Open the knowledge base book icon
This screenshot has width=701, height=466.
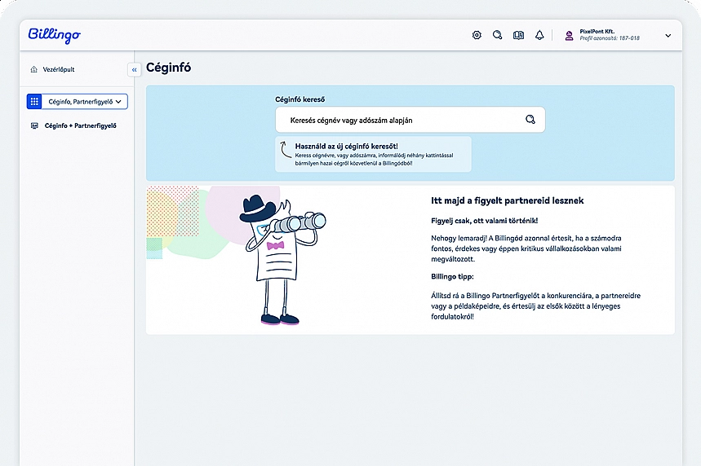click(x=518, y=36)
